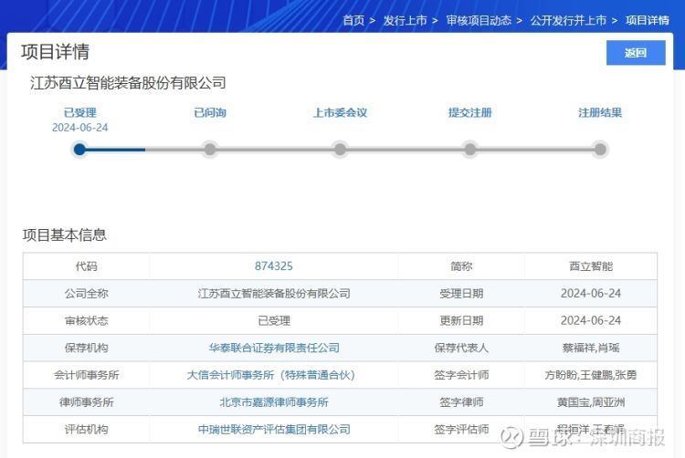Click the 律师事务所 label cell
685x458 pixels.
pos(87,402)
